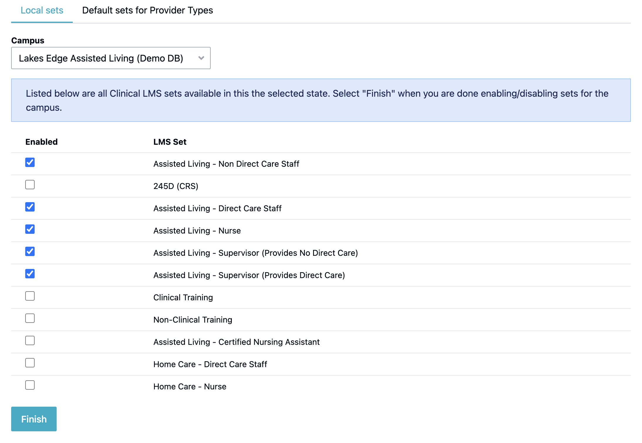Disable Assisted Living - Direct Care Staff set
642x443 pixels.
click(x=30, y=207)
